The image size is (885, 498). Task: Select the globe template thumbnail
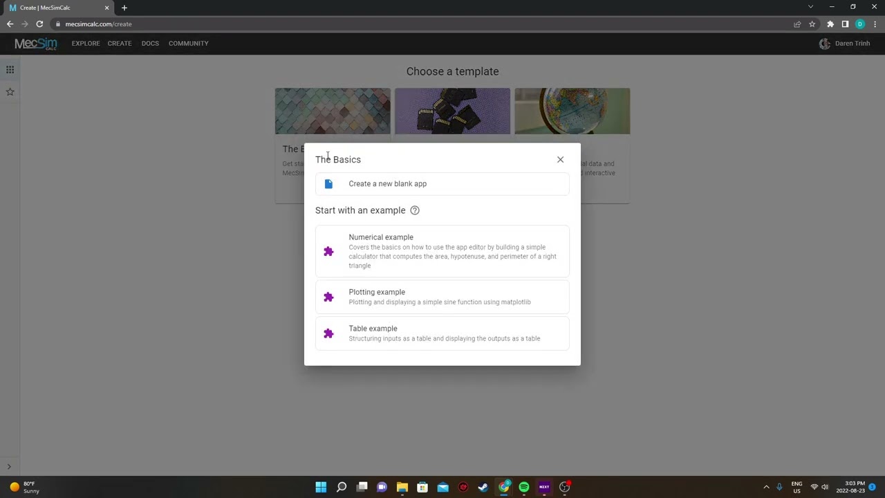pyautogui.click(x=572, y=111)
